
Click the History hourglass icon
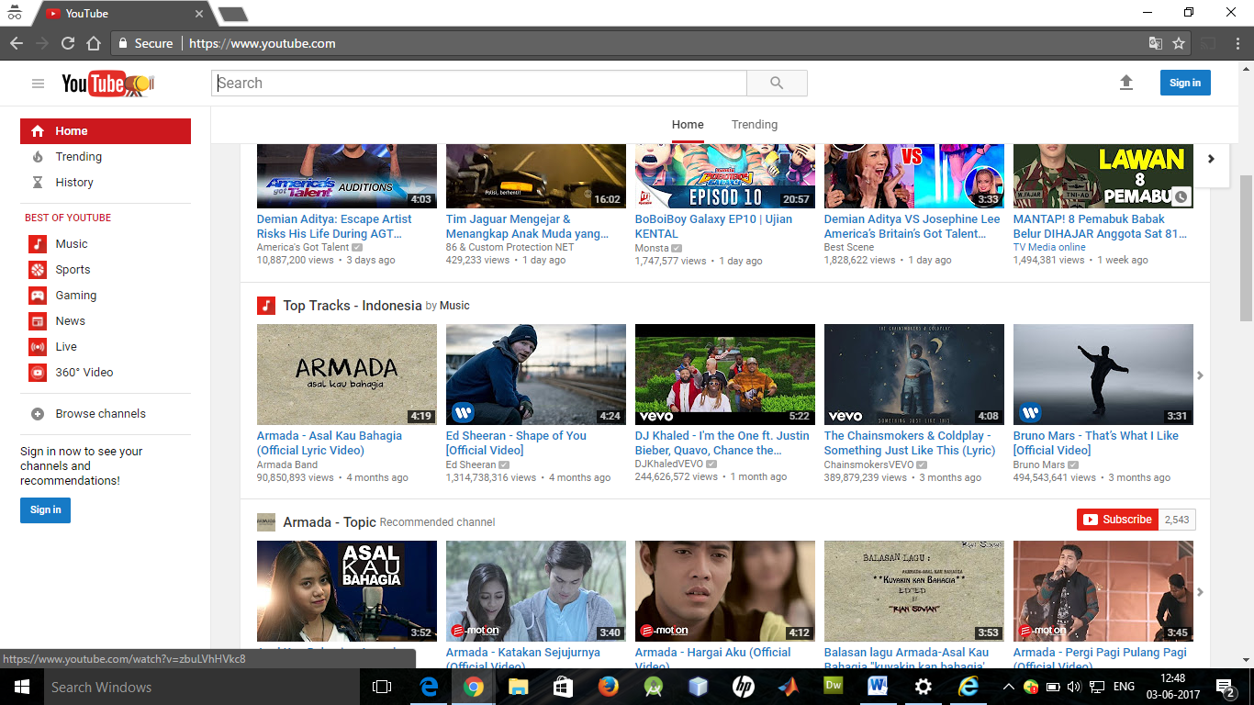pos(38,183)
